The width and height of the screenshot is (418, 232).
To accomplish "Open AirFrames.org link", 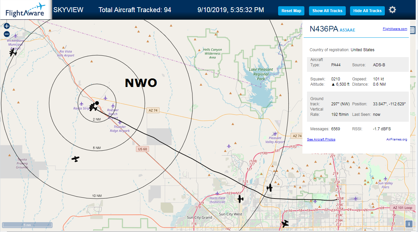I will (x=397, y=139).
